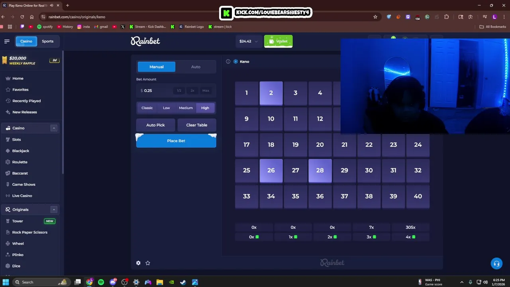Screen dimensions: 510x287
Task: Click Clear Table button
Action: click(197, 125)
